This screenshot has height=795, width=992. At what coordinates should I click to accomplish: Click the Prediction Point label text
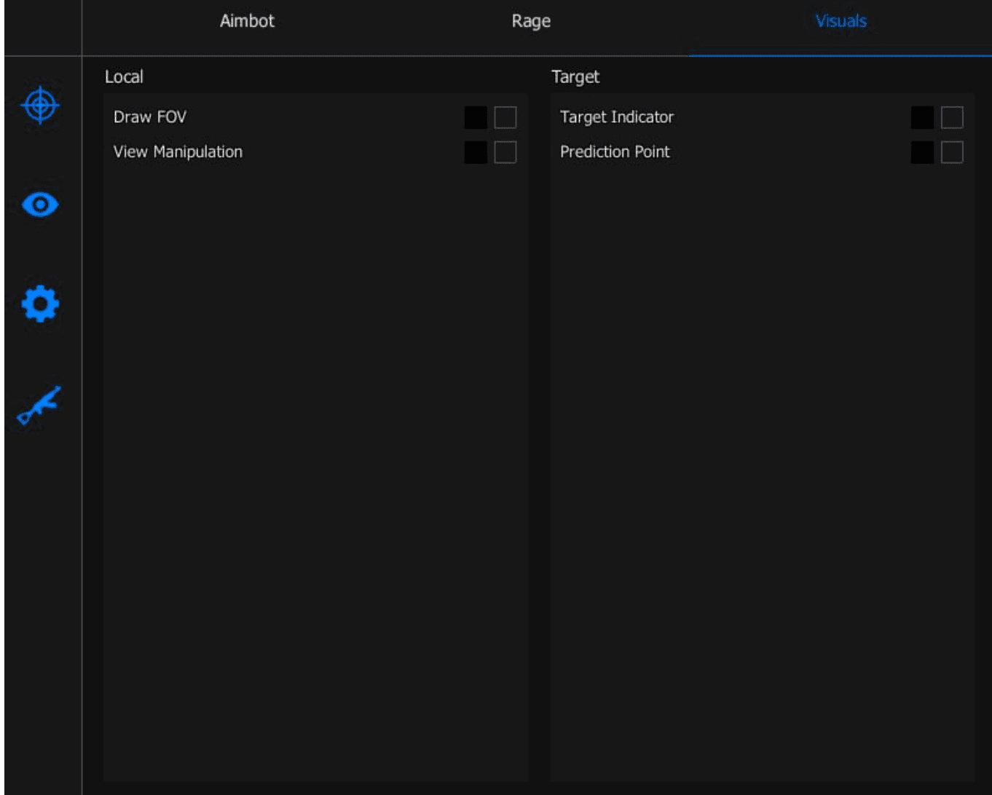coord(614,152)
